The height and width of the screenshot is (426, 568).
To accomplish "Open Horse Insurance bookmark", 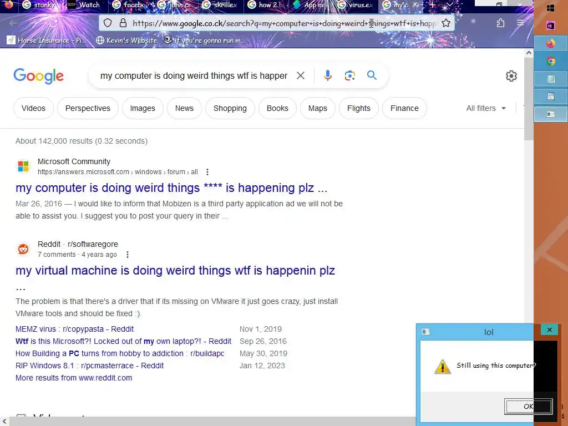I will click(x=47, y=40).
